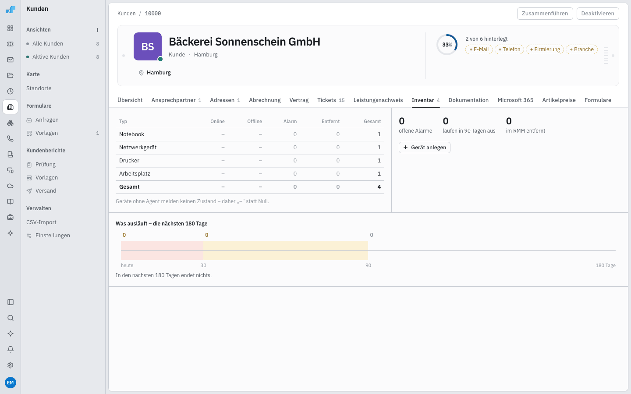This screenshot has width=631, height=394.
Task: Select Aktive Kunden view
Action: pos(63,57)
